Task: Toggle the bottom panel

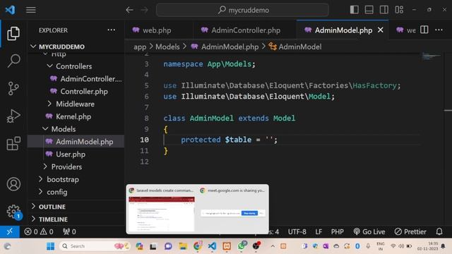Action: pos(369,10)
